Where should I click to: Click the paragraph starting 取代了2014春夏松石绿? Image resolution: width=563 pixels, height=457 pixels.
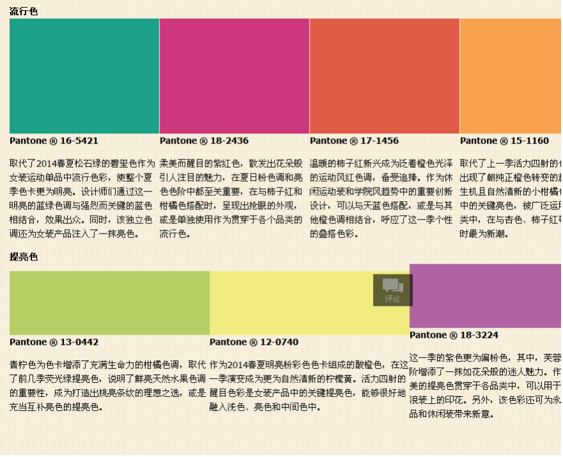coord(83,200)
